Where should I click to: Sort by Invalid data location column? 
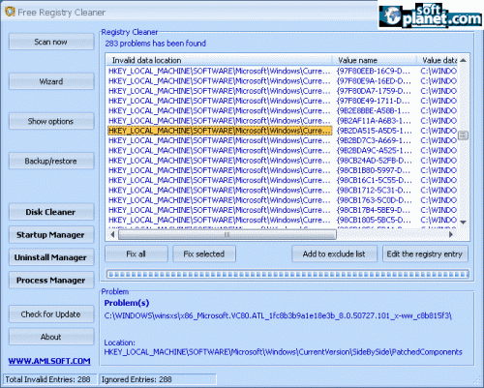pos(220,60)
